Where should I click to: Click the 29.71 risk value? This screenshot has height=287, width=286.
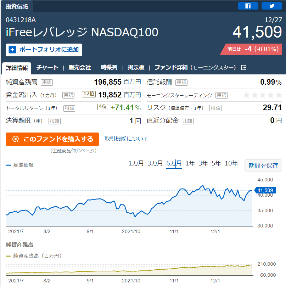click(272, 108)
